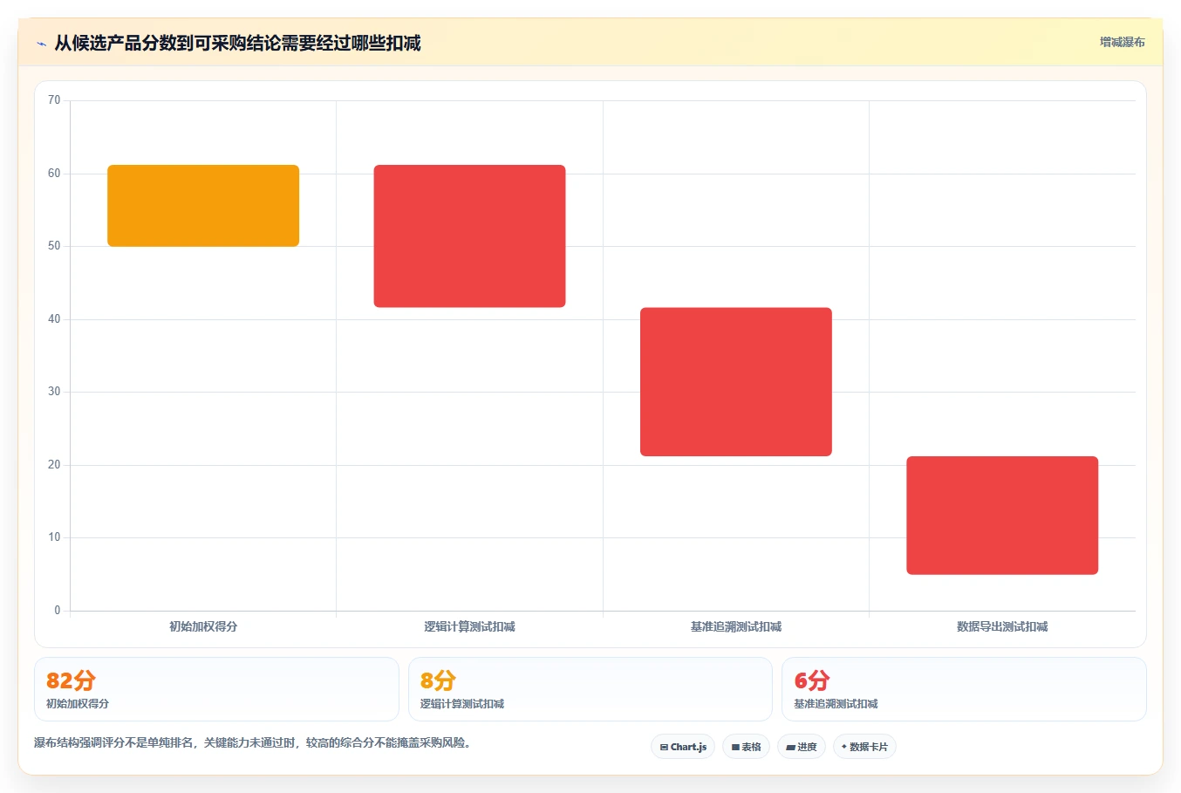Click the x-axis label 逻辑计算测试扣减
1181x793 pixels.
pyautogui.click(x=469, y=626)
